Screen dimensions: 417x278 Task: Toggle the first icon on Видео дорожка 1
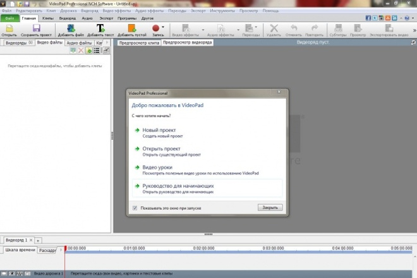tap(4, 274)
